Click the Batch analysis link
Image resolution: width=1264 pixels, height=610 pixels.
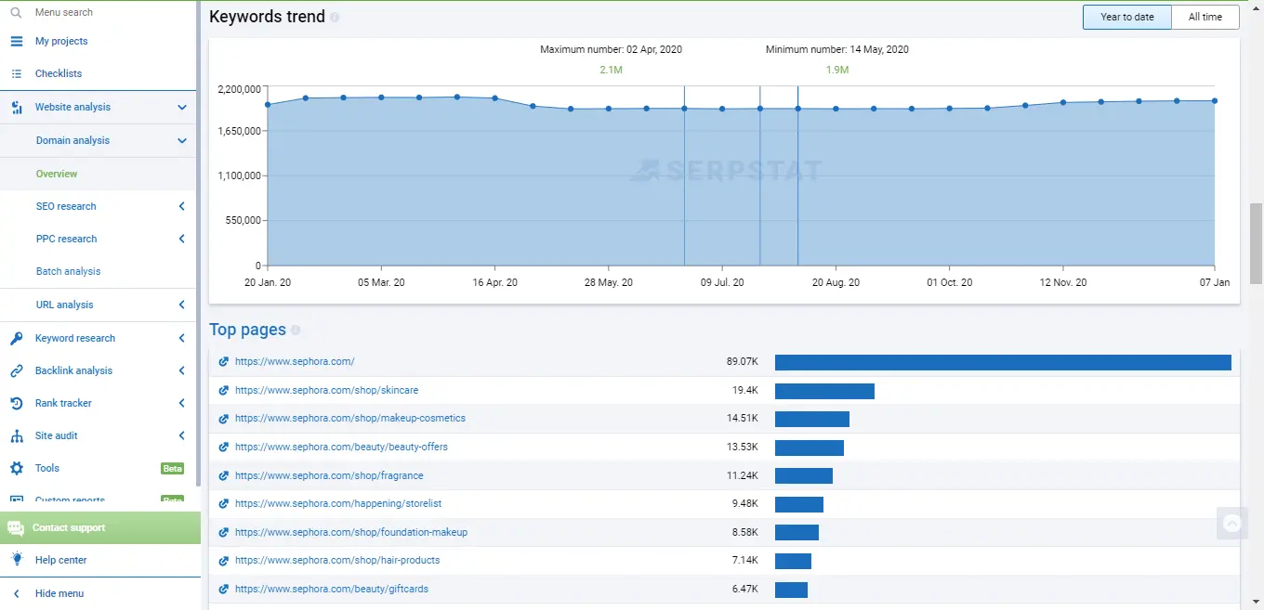click(x=68, y=271)
